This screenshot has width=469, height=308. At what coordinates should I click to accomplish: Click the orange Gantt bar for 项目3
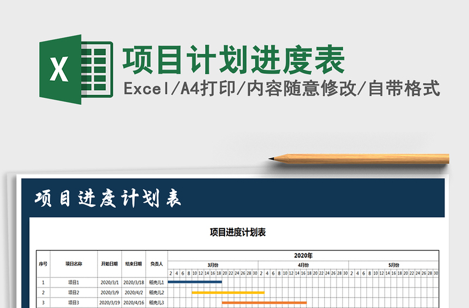264,303
